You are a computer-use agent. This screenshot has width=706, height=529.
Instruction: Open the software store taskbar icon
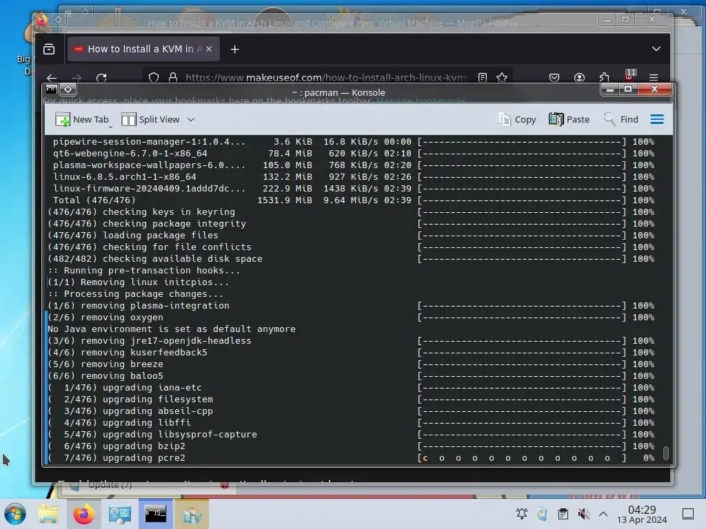192,514
